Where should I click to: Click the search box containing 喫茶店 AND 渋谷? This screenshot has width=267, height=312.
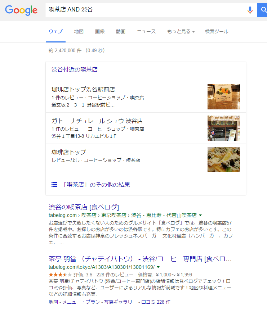pos(146,10)
